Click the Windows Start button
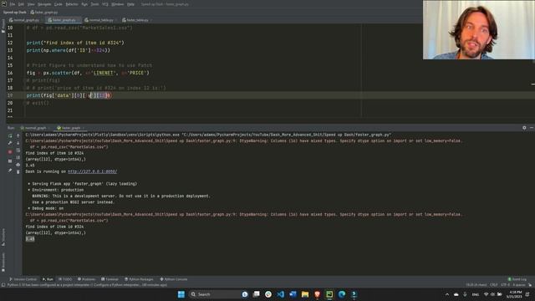 click(x=181, y=294)
